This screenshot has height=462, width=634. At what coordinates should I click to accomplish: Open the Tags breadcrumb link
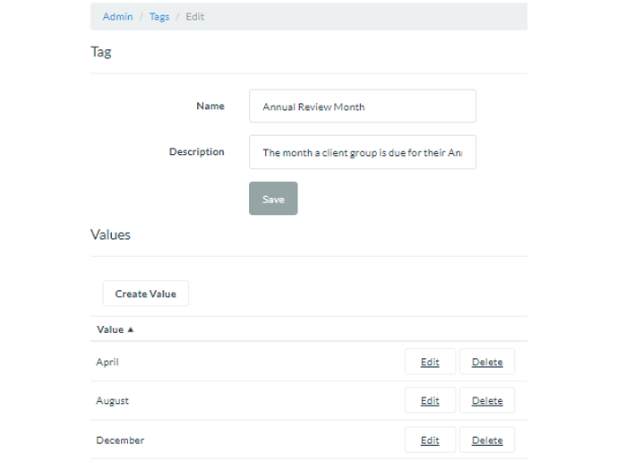click(x=159, y=16)
